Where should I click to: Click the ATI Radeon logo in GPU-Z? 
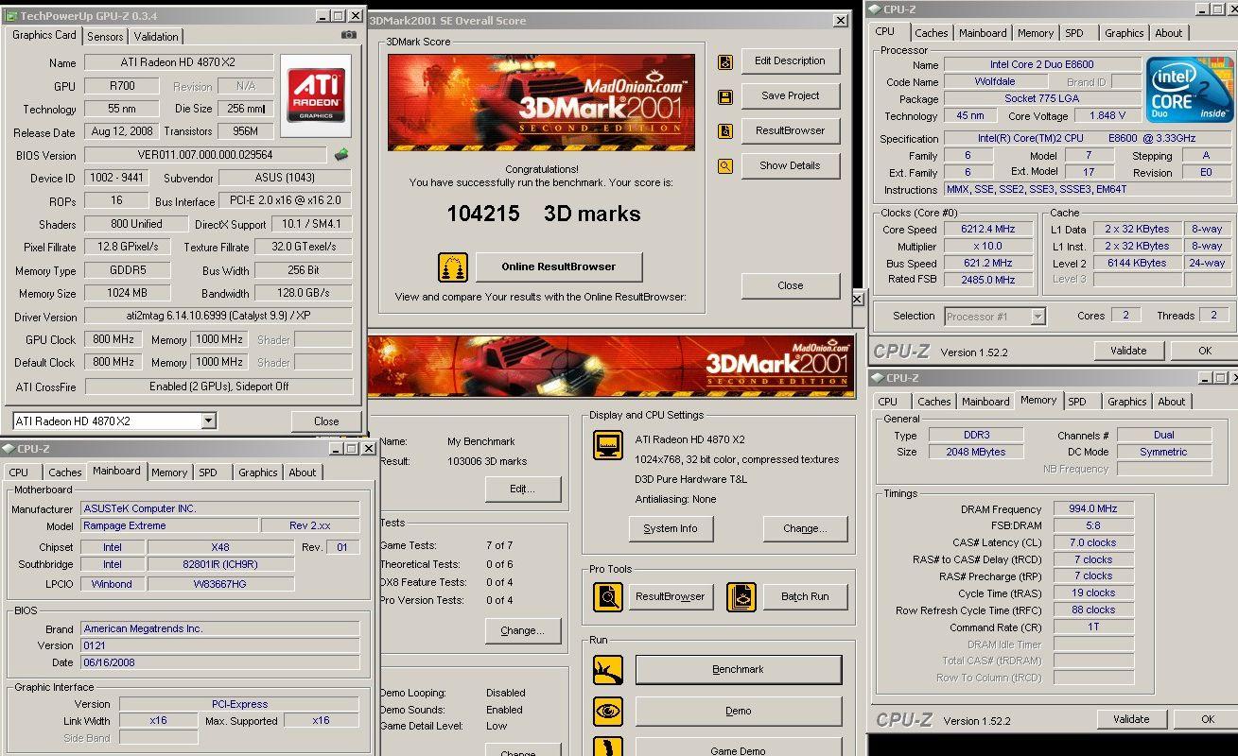click(317, 95)
